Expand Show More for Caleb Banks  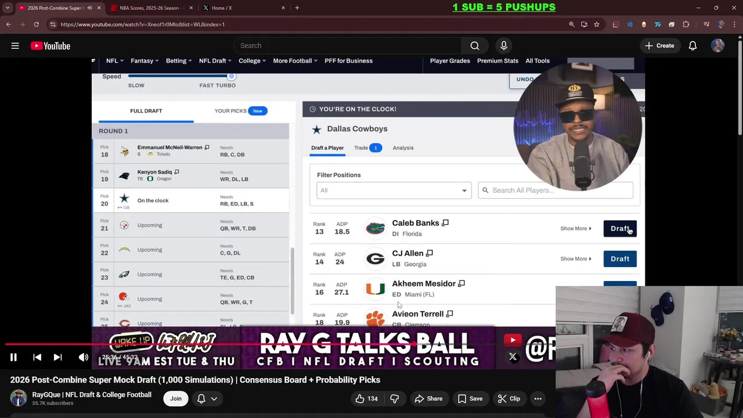(576, 229)
